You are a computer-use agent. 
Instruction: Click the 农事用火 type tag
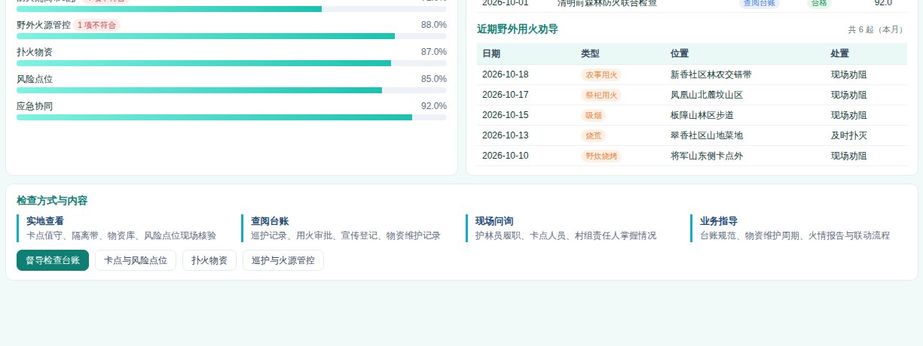pos(601,74)
